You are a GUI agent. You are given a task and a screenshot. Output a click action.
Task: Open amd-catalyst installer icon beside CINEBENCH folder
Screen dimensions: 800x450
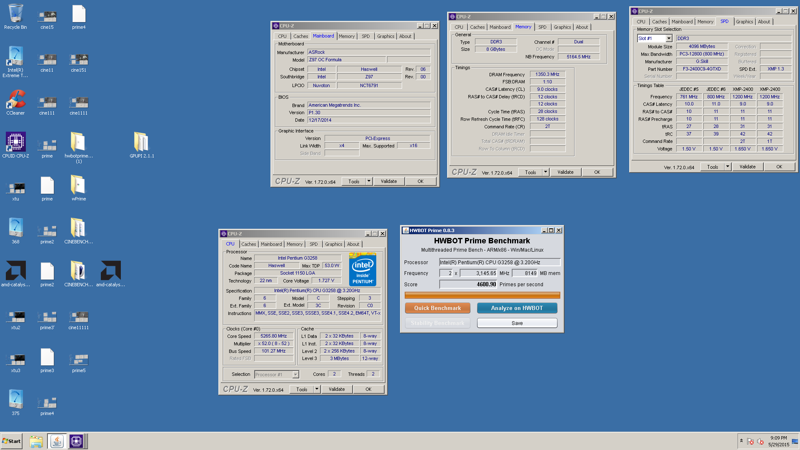(110, 273)
